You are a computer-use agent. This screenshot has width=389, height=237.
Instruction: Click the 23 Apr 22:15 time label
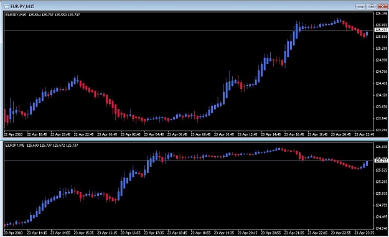[x=317, y=233]
